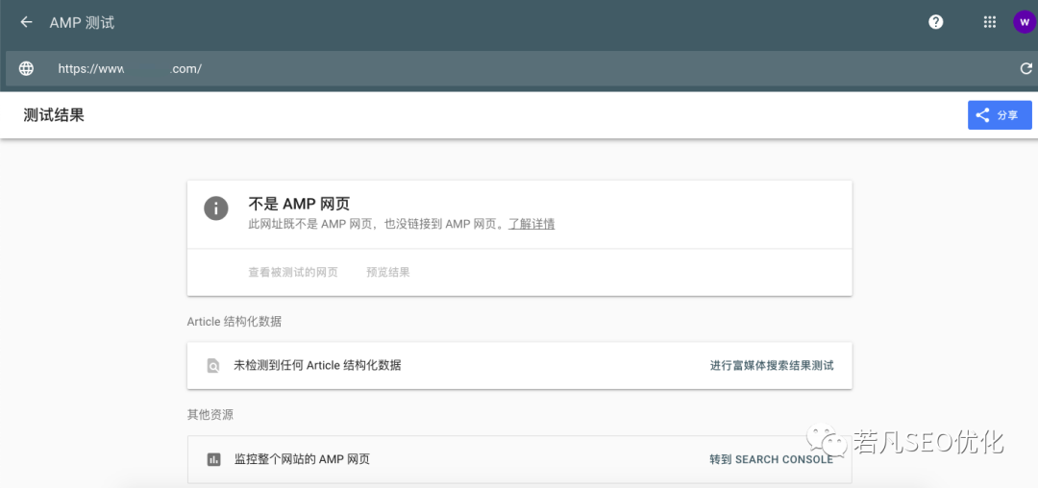The height and width of the screenshot is (488, 1038).
Task: Click the 此网址既不是 AMP 网页 description text
Action: click(376, 224)
